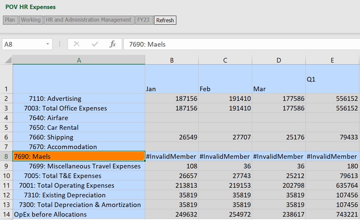Click the 7005: Total T&E Expenses cell
The width and height of the screenshot is (360, 220).
pos(63,176)
